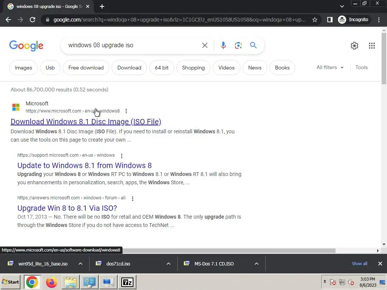Image resolution: width=387 pixels, height=290 pixels.
Task: Bookmark this page with the star icon
Action: coord(315,20)
